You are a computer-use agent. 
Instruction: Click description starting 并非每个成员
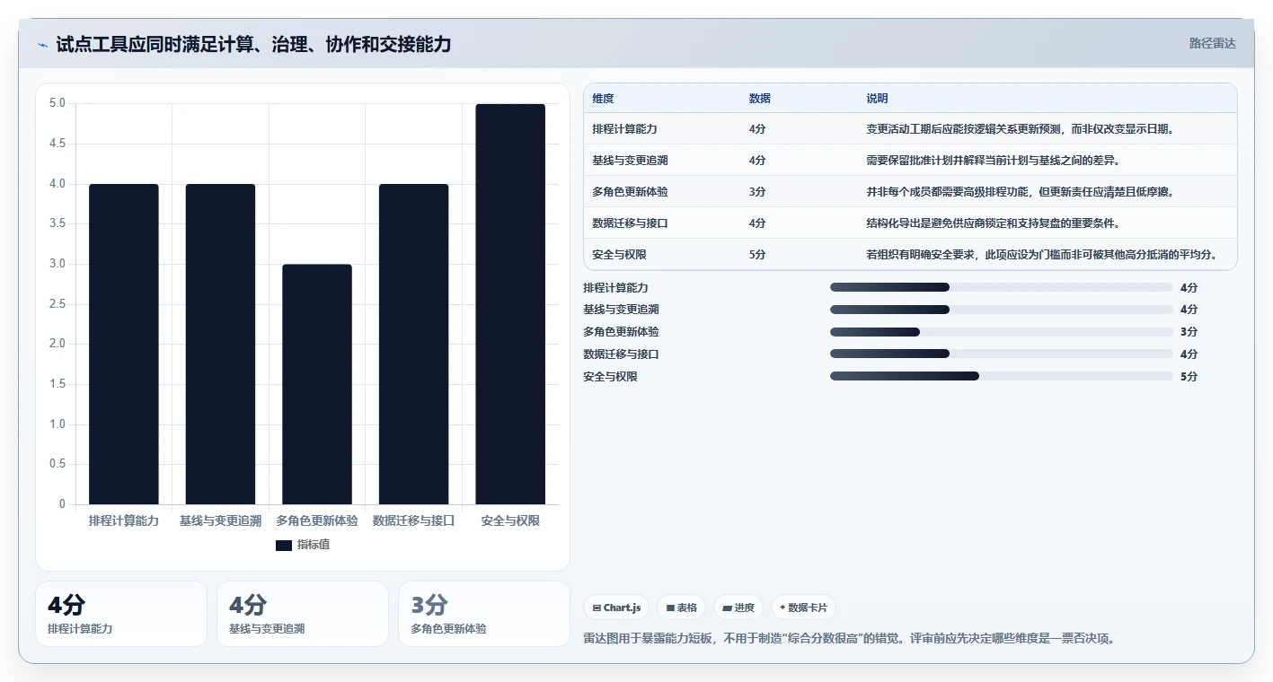(x=1020, y=192)
